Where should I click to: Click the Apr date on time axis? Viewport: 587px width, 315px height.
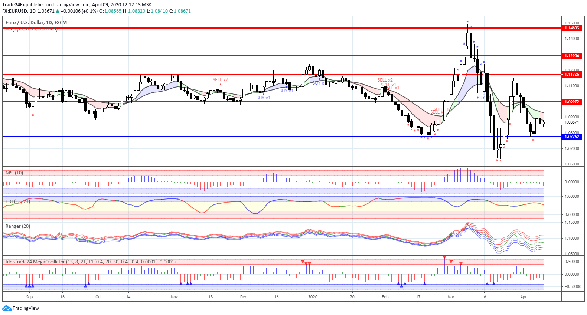point(524,297)
